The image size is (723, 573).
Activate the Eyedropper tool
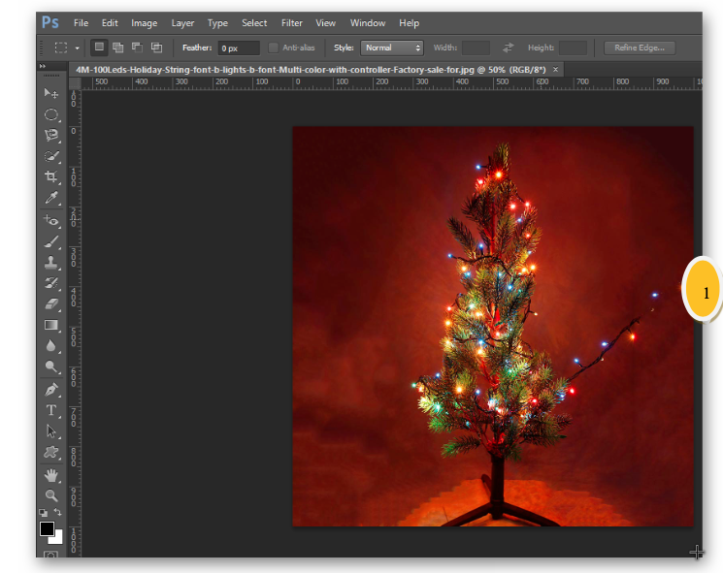click(x=51, y=199)
